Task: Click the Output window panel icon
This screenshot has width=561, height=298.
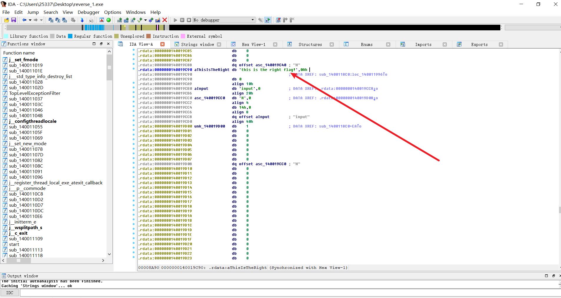Action: point(4,276)
